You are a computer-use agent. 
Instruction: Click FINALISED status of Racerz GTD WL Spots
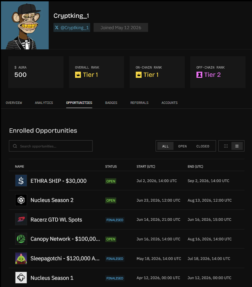click(115, 220)
